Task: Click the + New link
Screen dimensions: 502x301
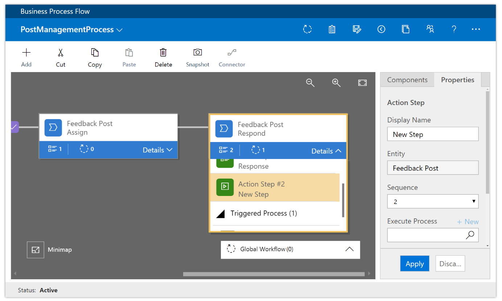Action: coord(468,222)
